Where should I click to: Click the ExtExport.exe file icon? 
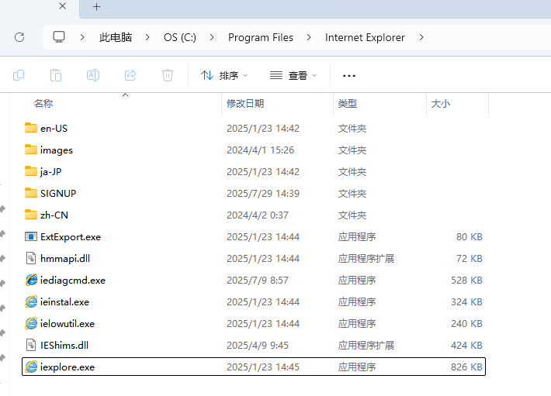click(x=31, y=237)
